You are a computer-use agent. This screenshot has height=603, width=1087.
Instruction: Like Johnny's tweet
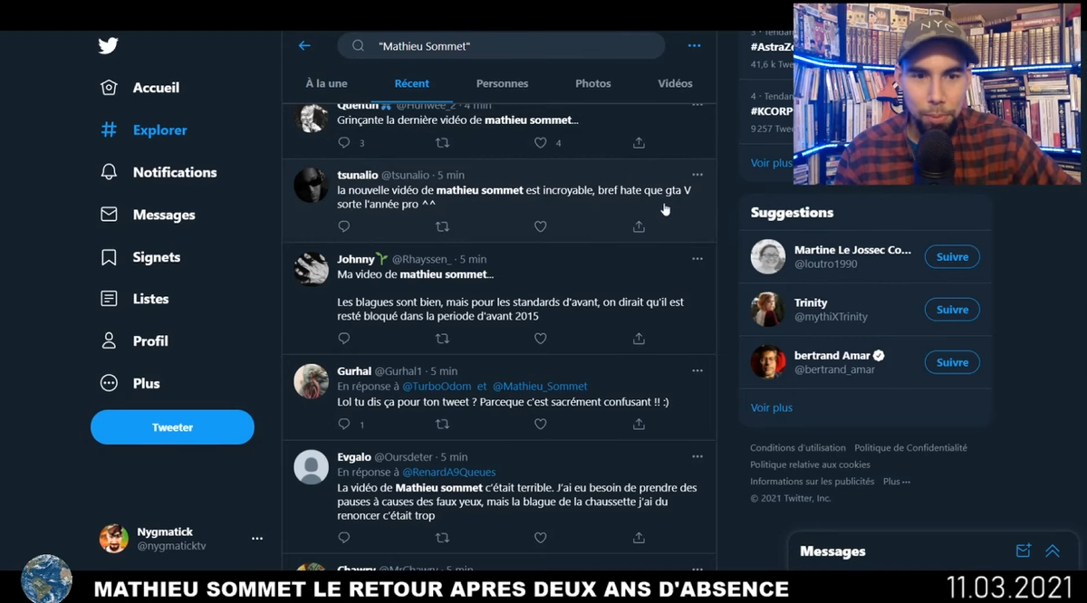click(541, 339)
